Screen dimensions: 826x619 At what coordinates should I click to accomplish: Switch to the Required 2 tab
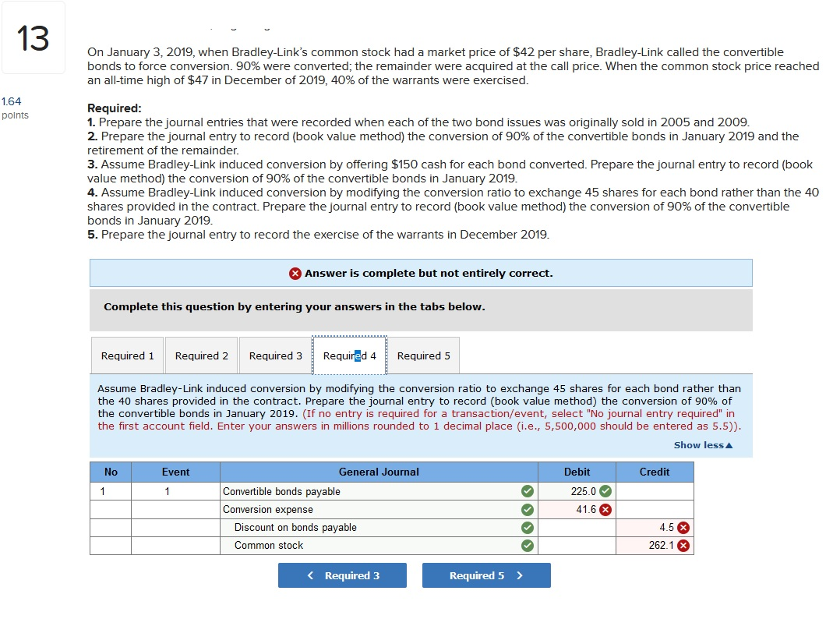tap(201, 355)
